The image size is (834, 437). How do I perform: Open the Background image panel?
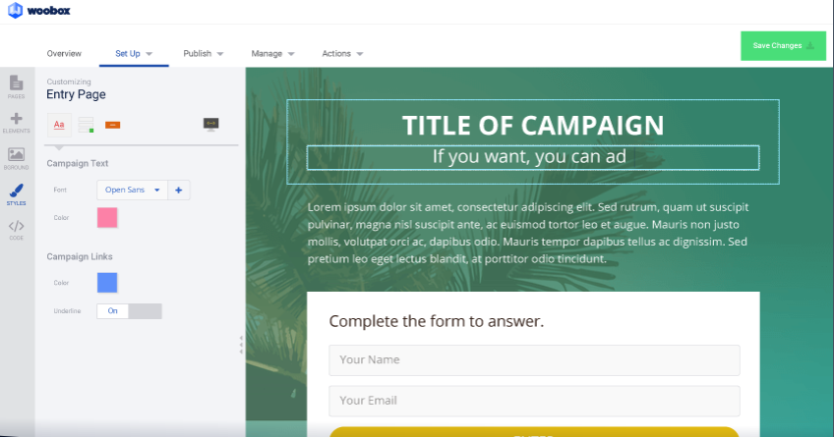click(x=16, y=157)
